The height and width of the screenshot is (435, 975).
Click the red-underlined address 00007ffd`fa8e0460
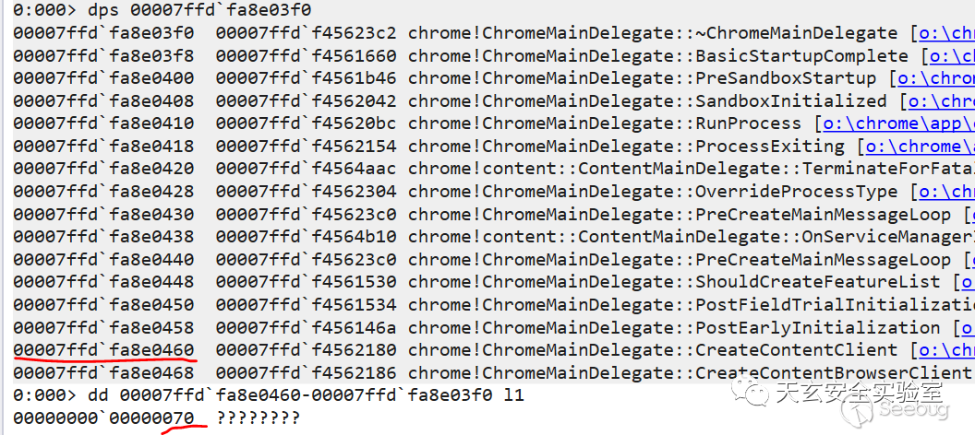[103, 350]
